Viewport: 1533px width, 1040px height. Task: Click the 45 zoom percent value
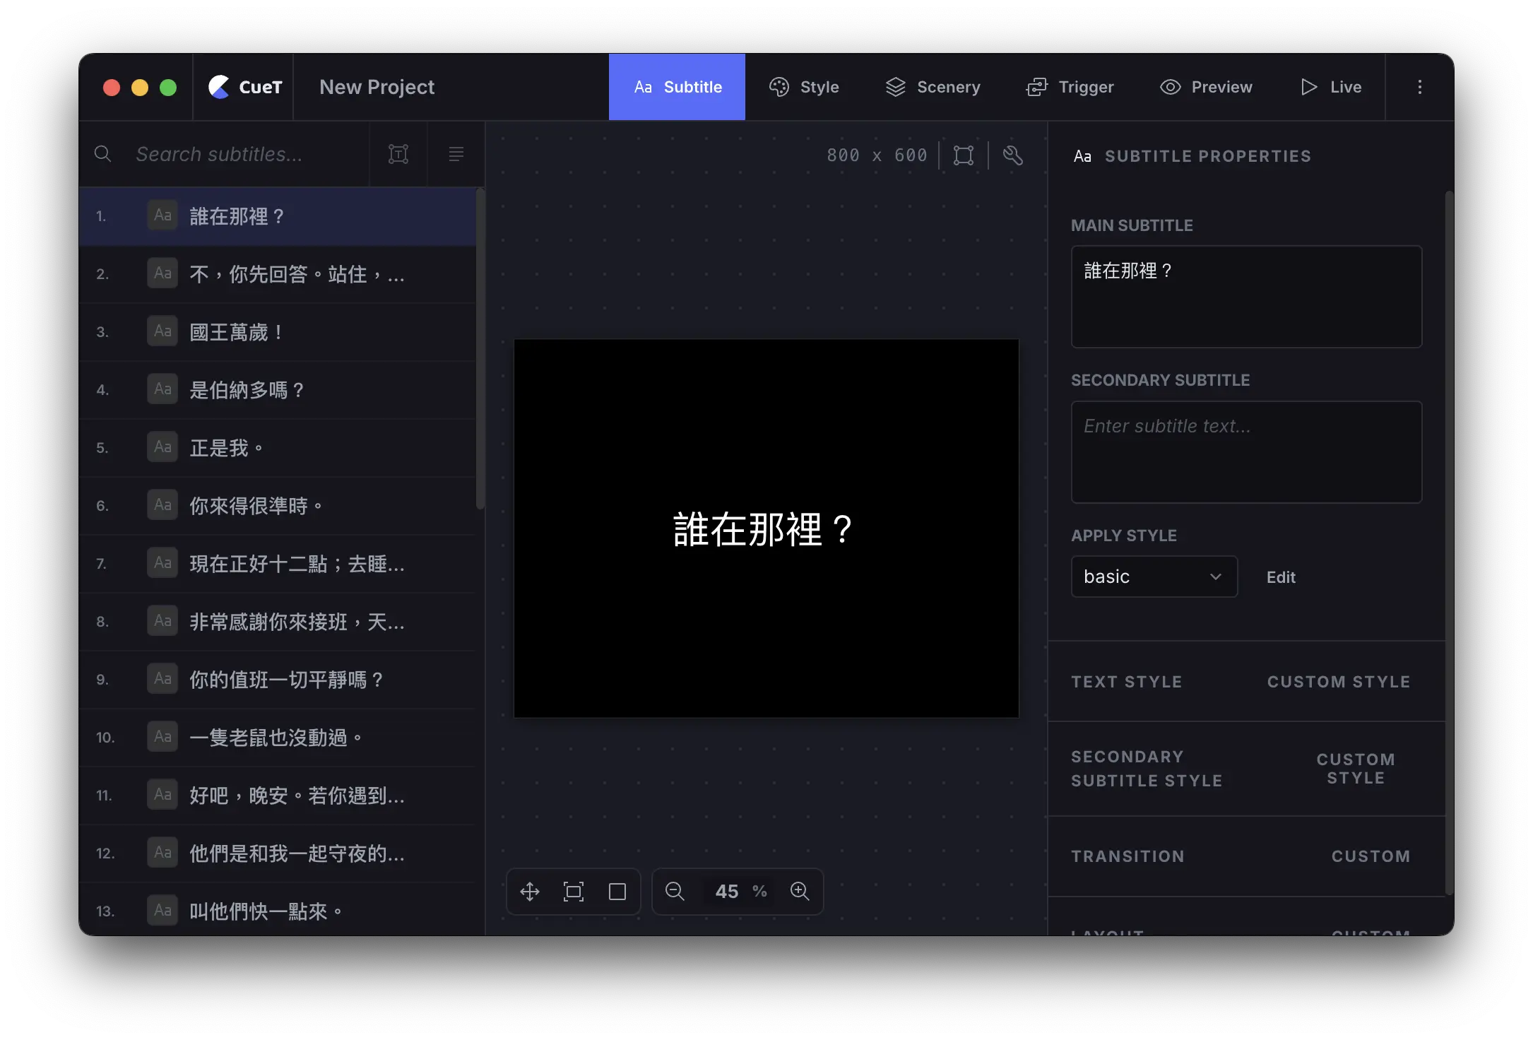(x=727, y=892)
